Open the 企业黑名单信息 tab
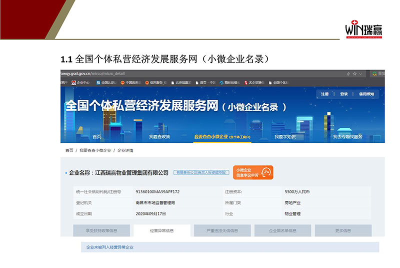Screen dimensions: 400x268 [x=282, y=230]
